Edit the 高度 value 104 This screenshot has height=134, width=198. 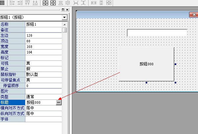pos(43,52)
